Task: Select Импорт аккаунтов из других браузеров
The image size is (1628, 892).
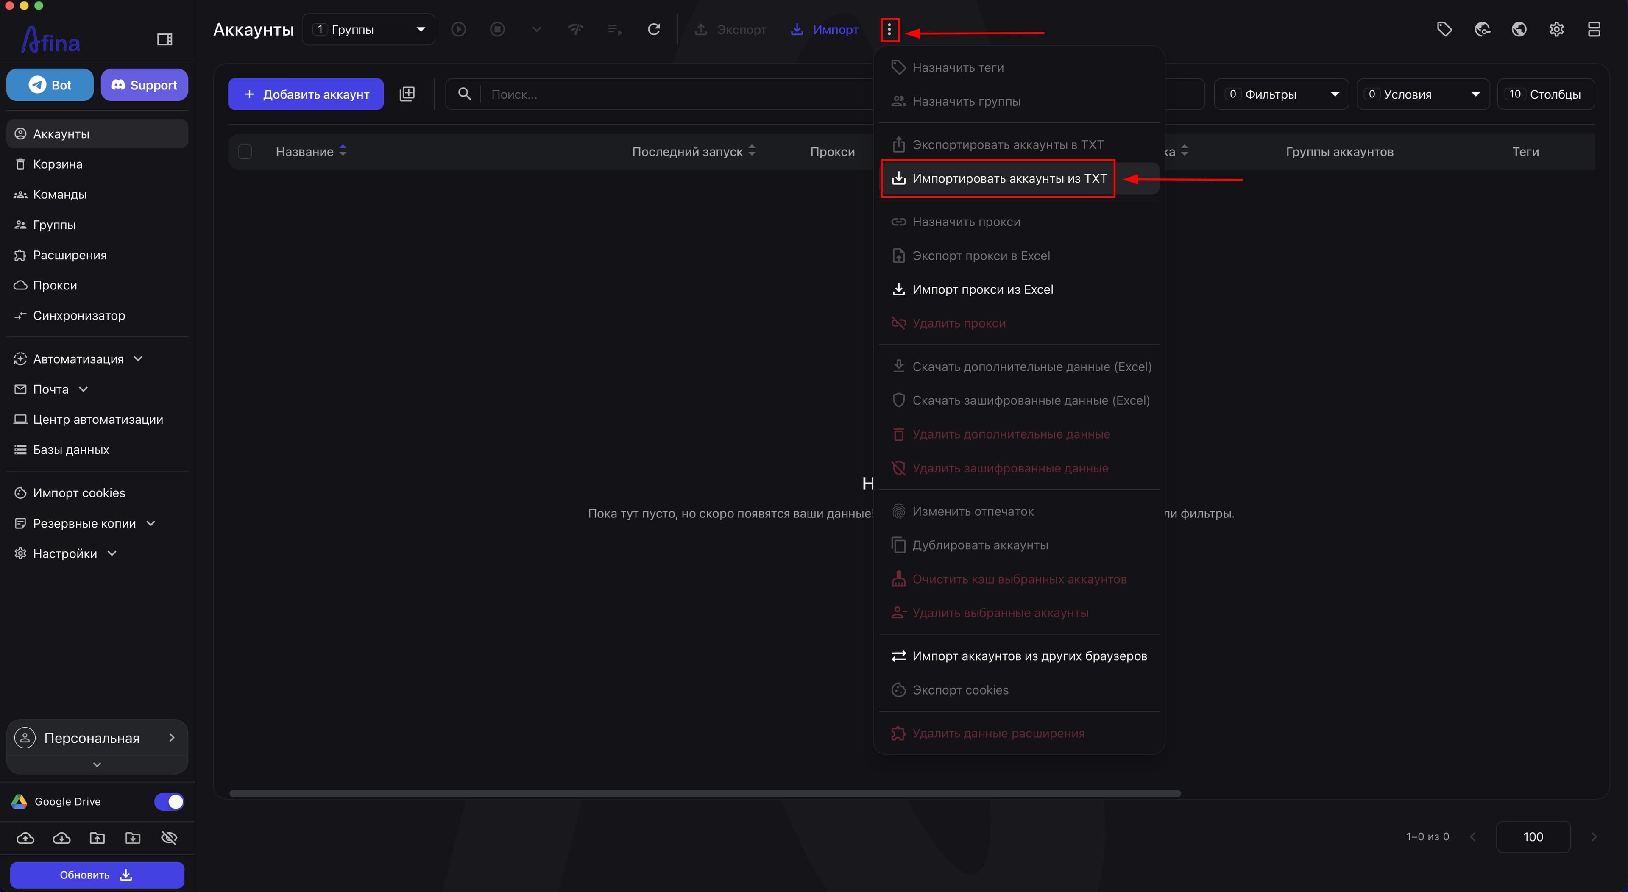Action: coord(1019,656)
